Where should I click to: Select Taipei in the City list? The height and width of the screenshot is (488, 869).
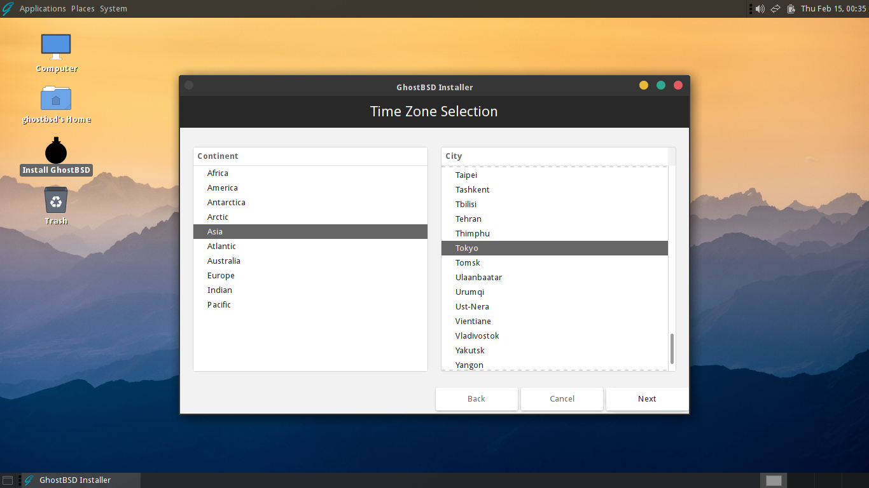coord(555,175)
